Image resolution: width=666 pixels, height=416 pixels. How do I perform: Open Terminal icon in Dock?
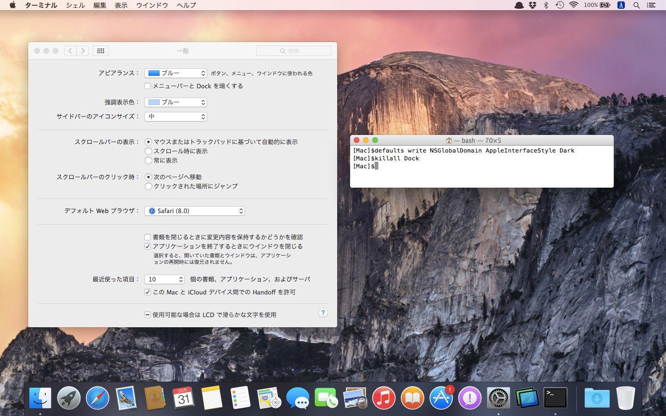(x=555, y=398)
